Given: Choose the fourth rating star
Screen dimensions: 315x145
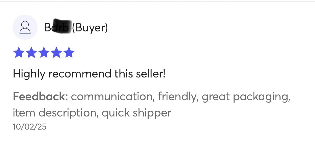Looking at the screenshot, I should 56,53.
